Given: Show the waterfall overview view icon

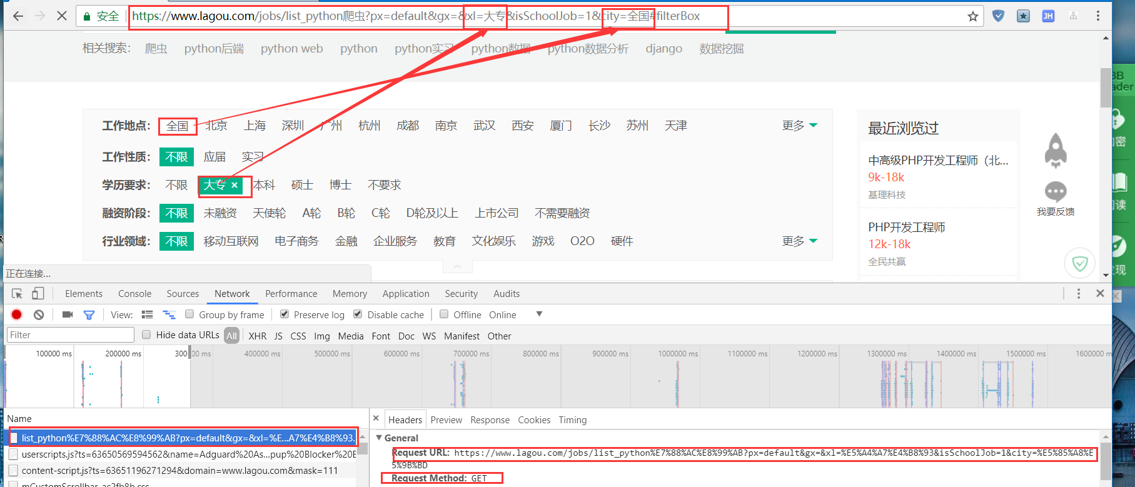Looking at the screenshot, I should pyautogui.click(x=169, y=314).
